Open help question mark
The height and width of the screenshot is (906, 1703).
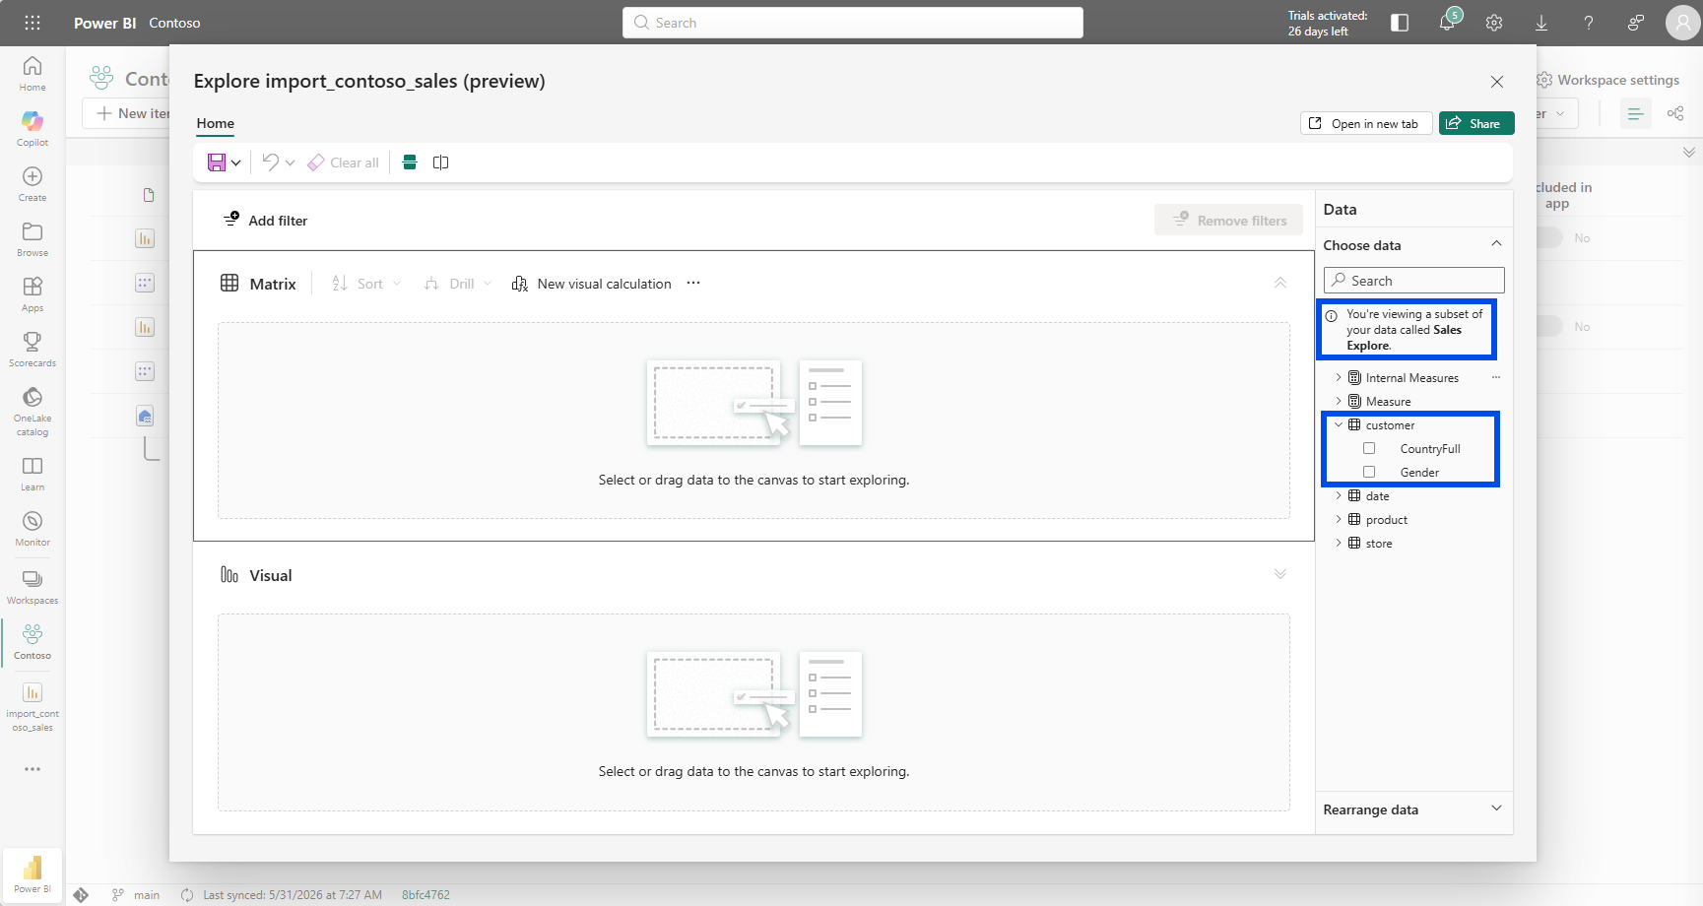pos(1589,23)
